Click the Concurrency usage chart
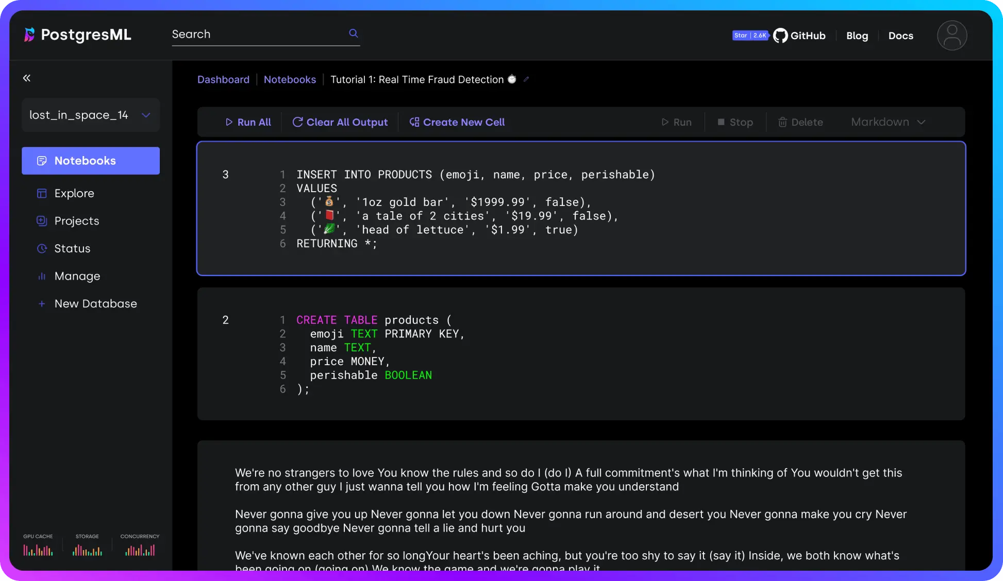Image resolution: width=1003 pixels, height=581 pixels. 140,551
